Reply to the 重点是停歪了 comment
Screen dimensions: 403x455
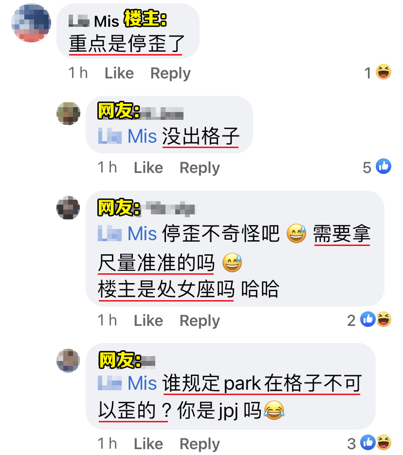170,74
